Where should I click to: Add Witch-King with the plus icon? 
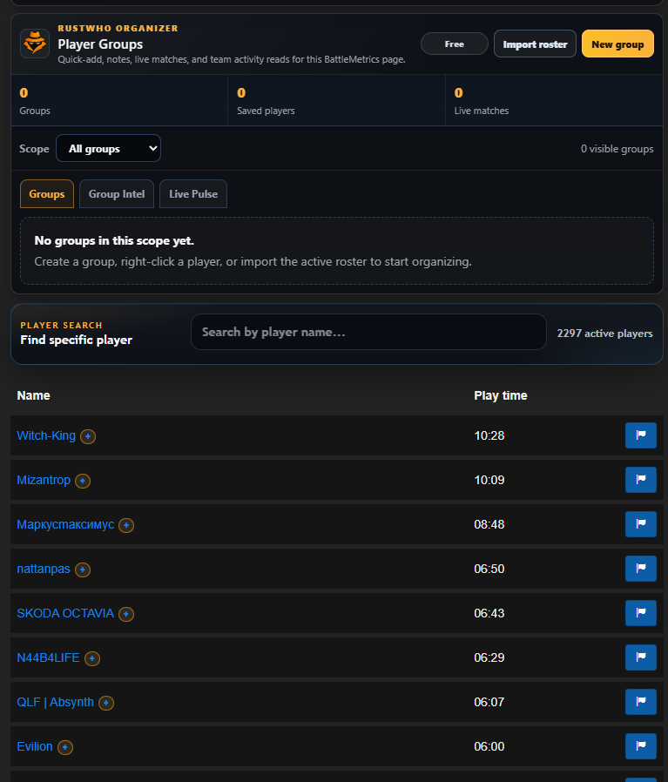pos(88,436)
